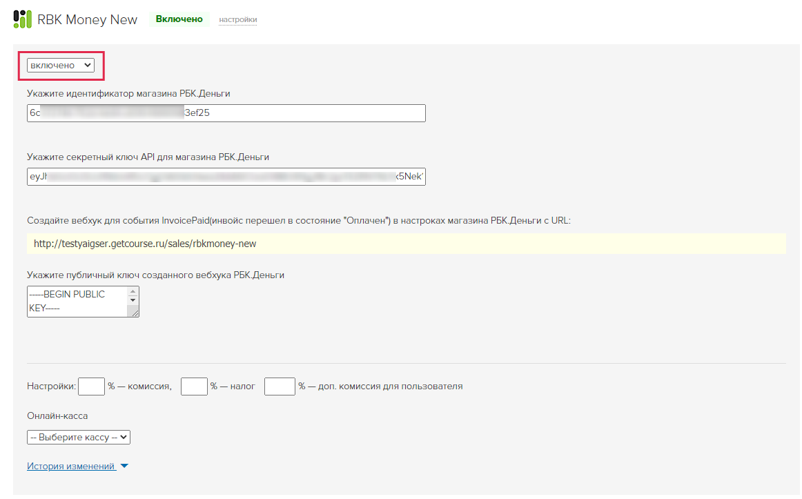Click the Онлайн-касса label
This screenshot has width=802, height=499.
57,415
